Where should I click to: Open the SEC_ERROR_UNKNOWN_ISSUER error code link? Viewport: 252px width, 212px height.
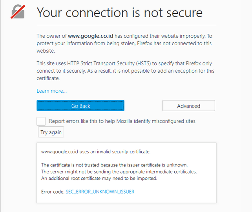coord(100,192)
